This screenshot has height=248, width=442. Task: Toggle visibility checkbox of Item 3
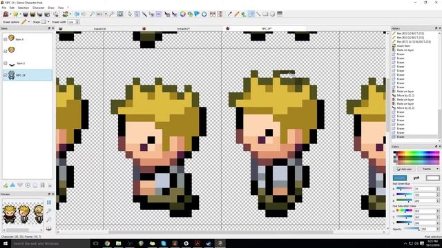[5, 63]
